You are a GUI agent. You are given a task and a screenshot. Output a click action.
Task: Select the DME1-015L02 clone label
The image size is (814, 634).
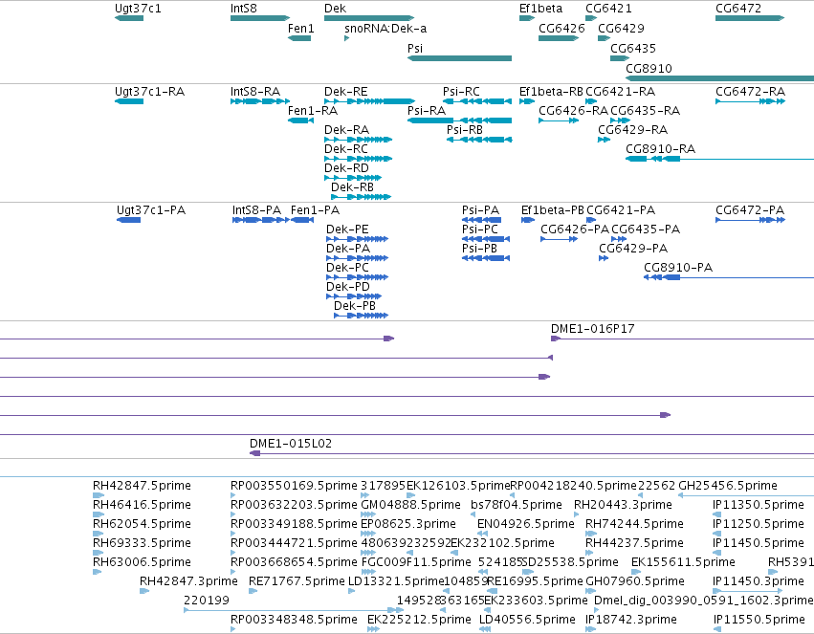(291, 444)
